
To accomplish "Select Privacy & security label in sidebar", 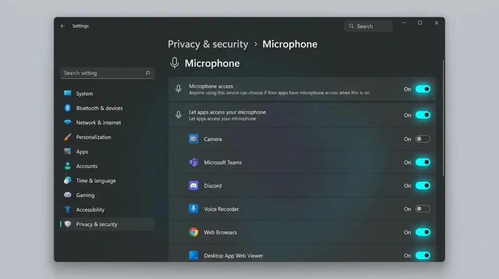I will pos(97,224).
